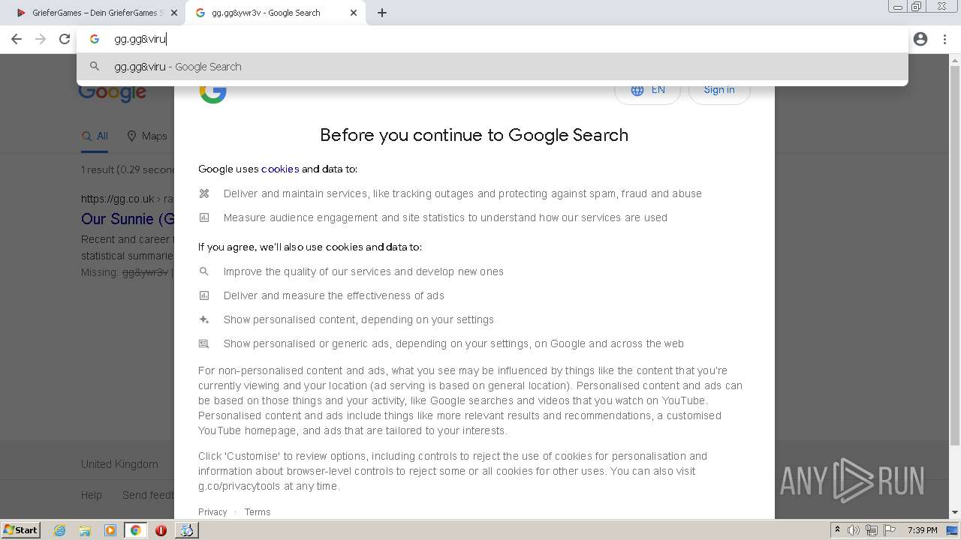Change language with the EN button
The width and height of the screenshot is (961, 540).
(x=648, y=90)
